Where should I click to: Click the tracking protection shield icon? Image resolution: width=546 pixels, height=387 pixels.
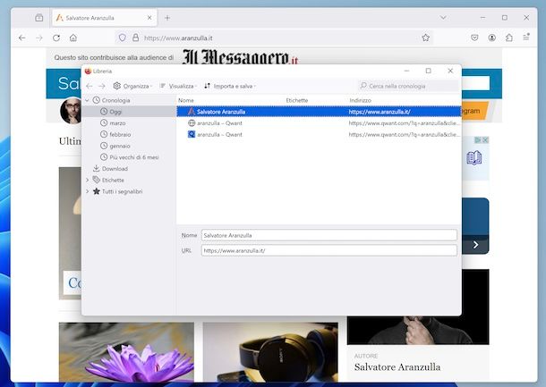(123, 38)
